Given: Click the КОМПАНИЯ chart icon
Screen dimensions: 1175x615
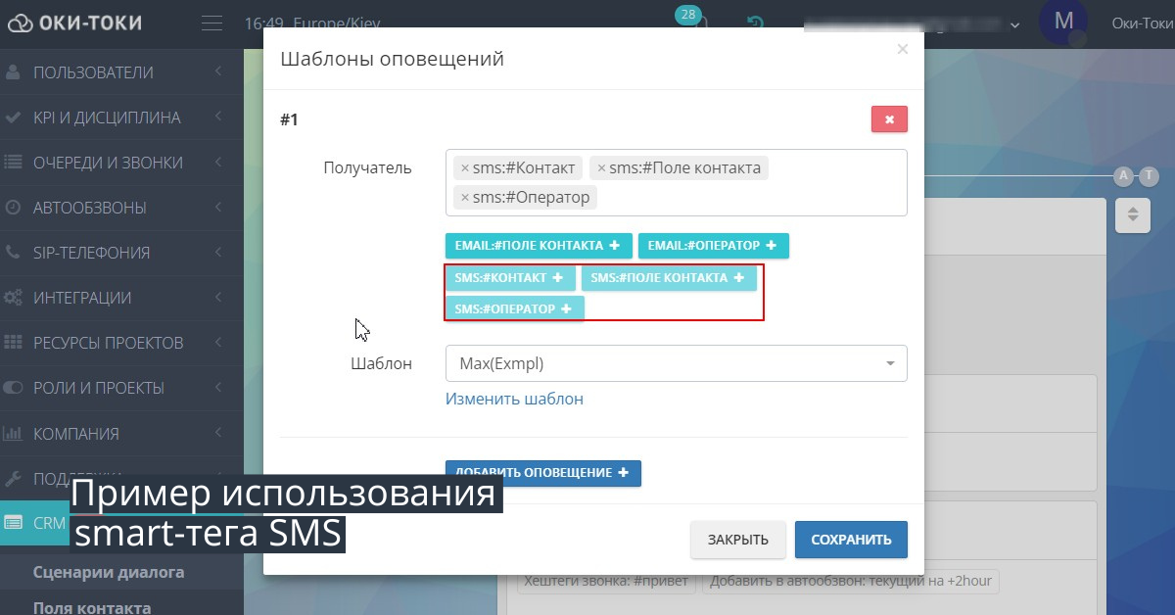Looking at the screenshot, I should (x=14, y=432).
